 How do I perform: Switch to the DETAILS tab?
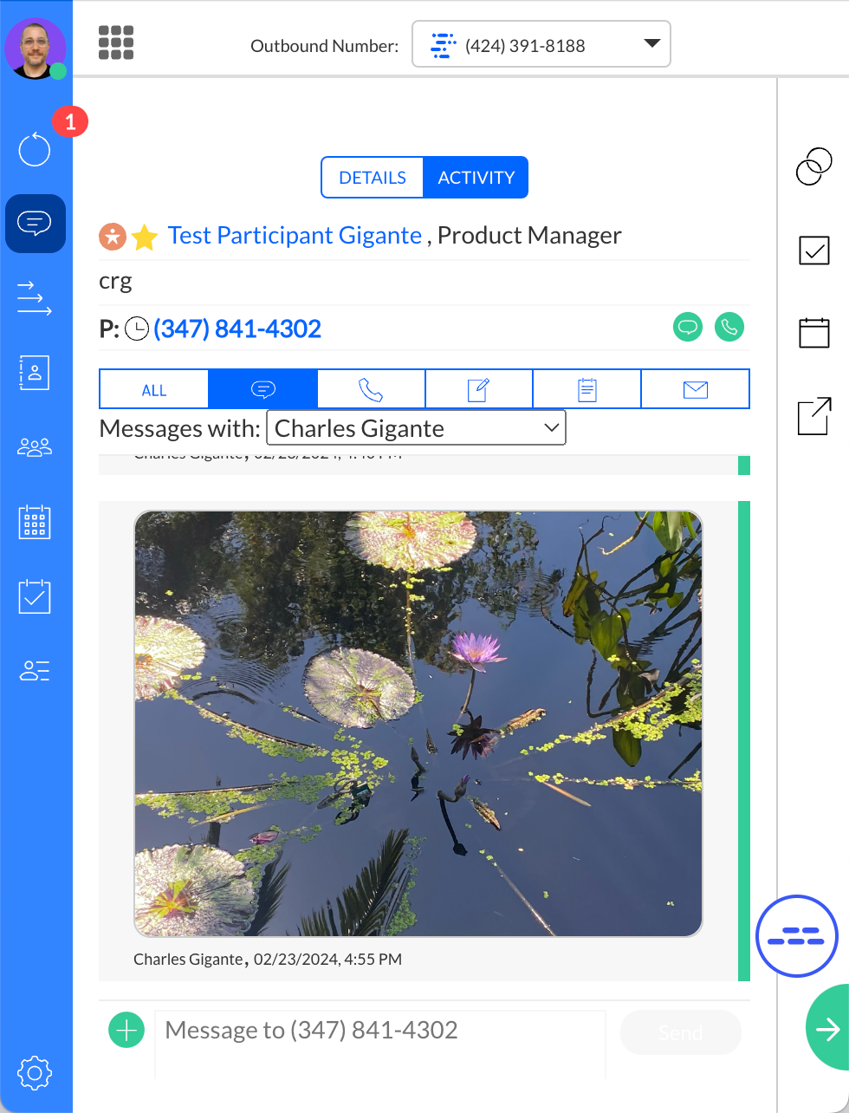[x=373, y=178]
